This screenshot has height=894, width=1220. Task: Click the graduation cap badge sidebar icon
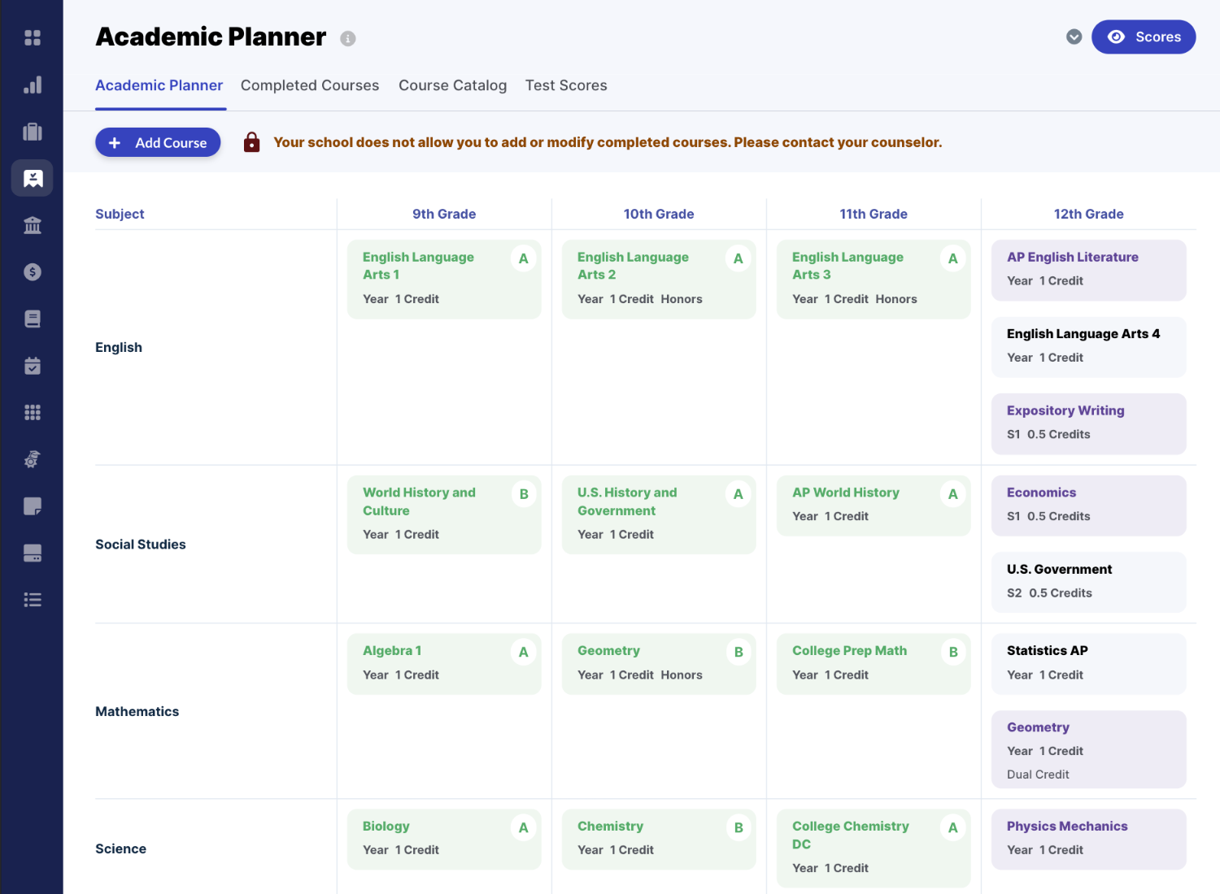pyautogui.click(x=33, y=459)
